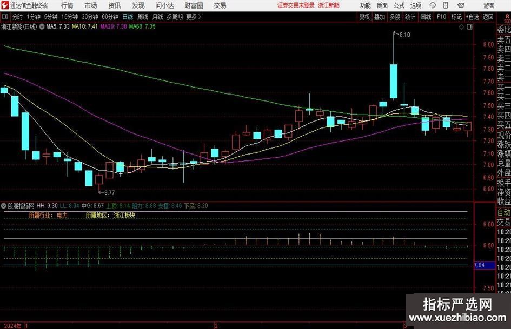
Task: Click the MA20: 7.38 indicator value
Action: (x=114, y=26)
